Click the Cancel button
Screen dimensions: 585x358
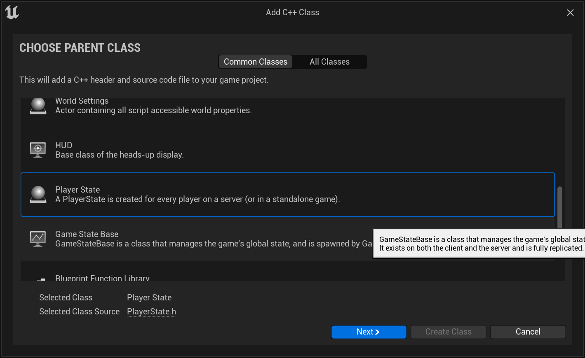528,332
